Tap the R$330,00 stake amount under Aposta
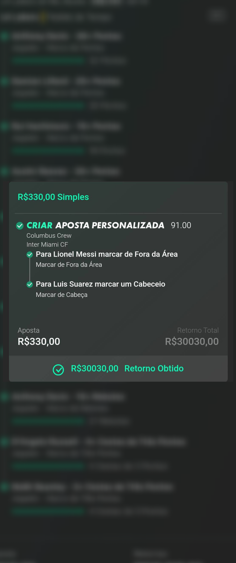 pyautogui.click(x=39, y=341)
